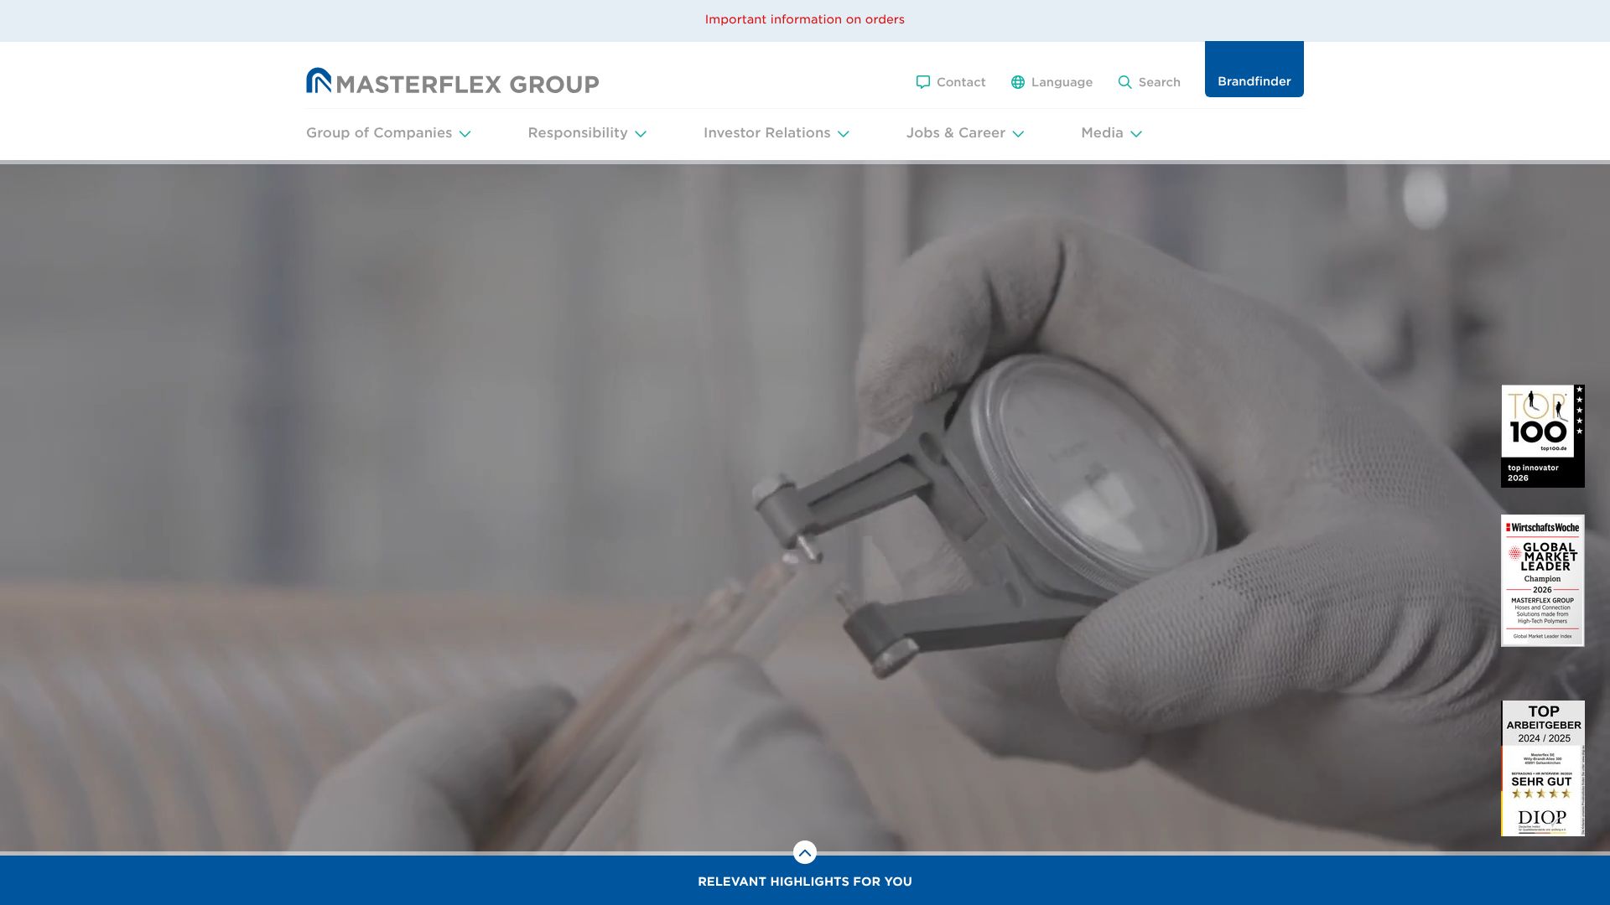
Task: Click the Search magnifier icon
Action: pos(1124,82)
